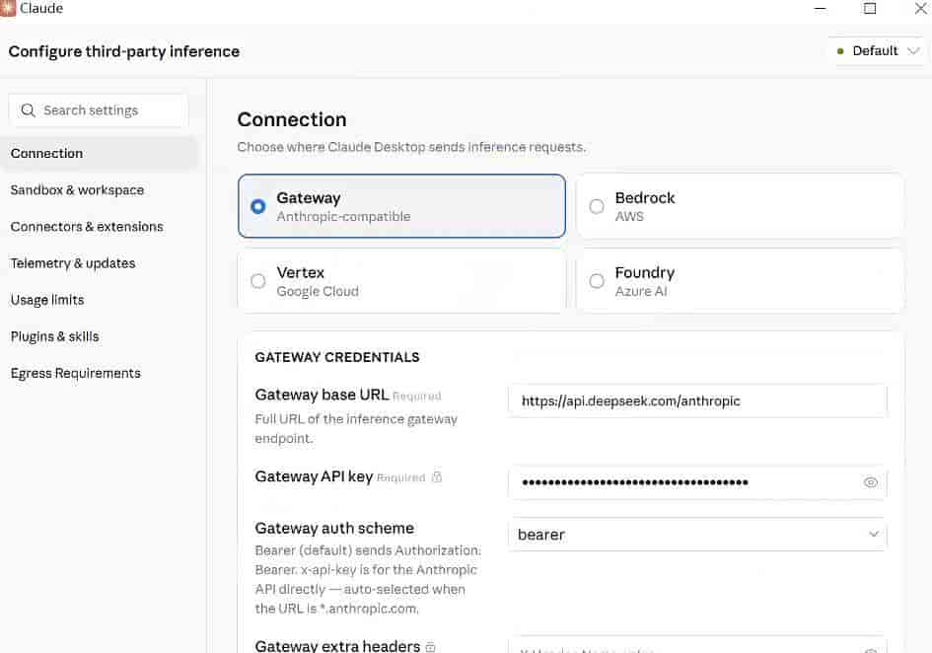Click the Claude app logo icon

(7, 8)
